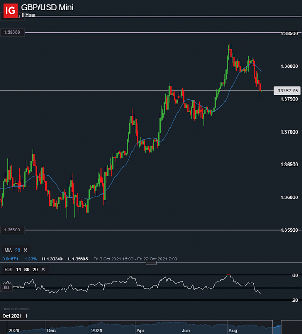Click the RSI 50 level label
Image resolution: width=302 pixels, height=334 pixels.
coord(6,288)
